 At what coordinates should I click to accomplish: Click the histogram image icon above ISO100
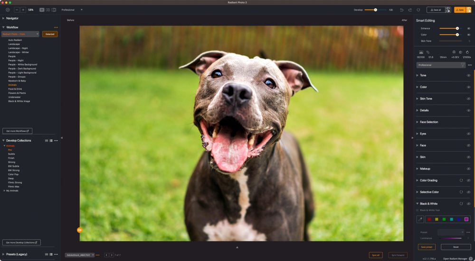(x=421, y=52)
